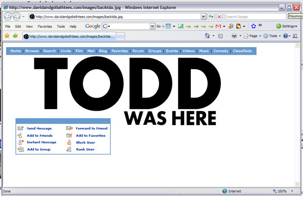Open the Google toolbar Settings dropdown
The image size is (303, 197).
(287, 26)
